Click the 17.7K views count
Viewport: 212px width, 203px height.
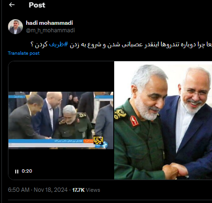(x=78, y=190)
